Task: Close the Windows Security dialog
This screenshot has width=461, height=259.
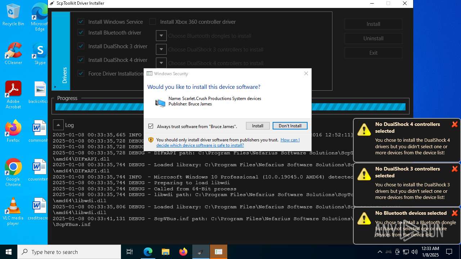Action: click(306, 73)
